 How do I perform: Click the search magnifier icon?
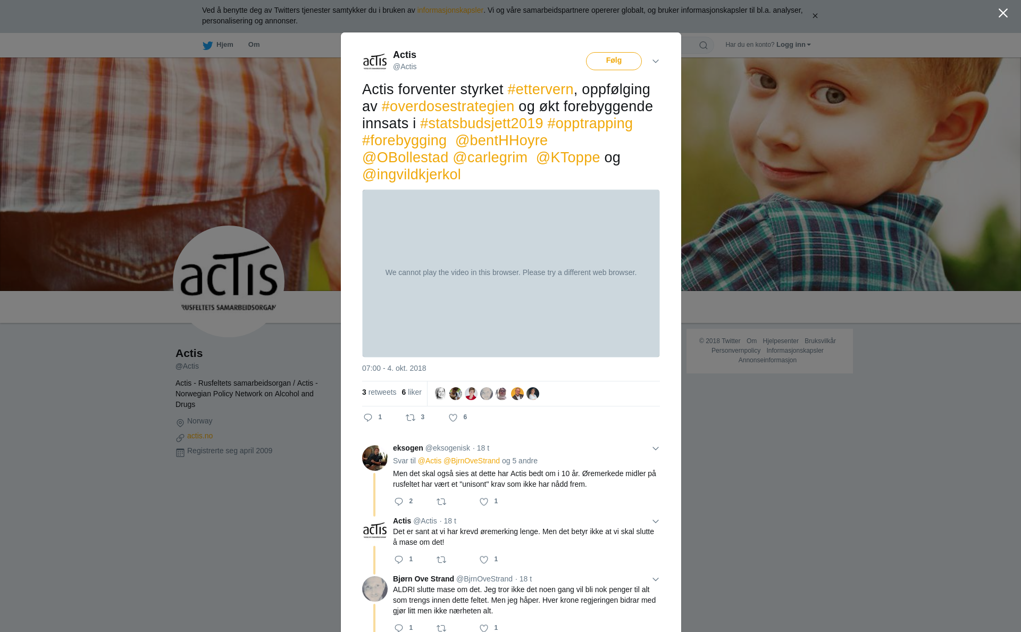pyautogui.click(x=704, y=45)
